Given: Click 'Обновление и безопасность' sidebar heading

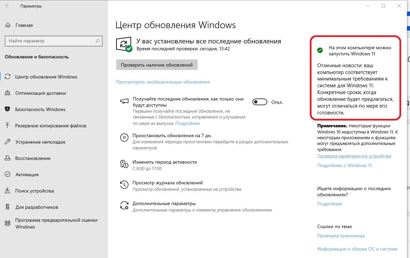Looking at the screenshot, I should pos(37,57).
